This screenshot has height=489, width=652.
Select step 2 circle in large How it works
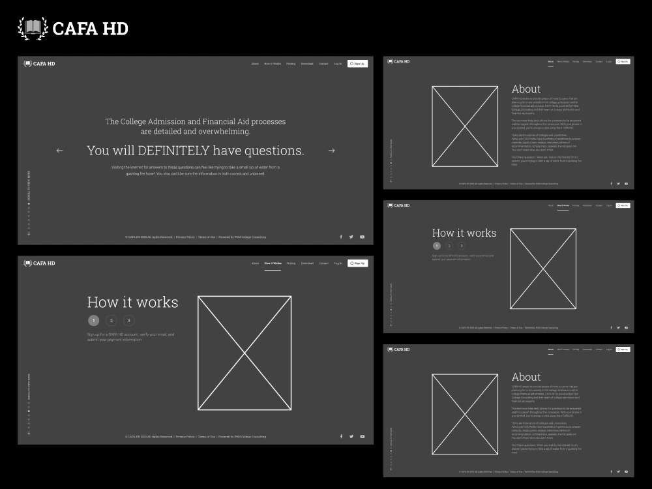point(111,320)
